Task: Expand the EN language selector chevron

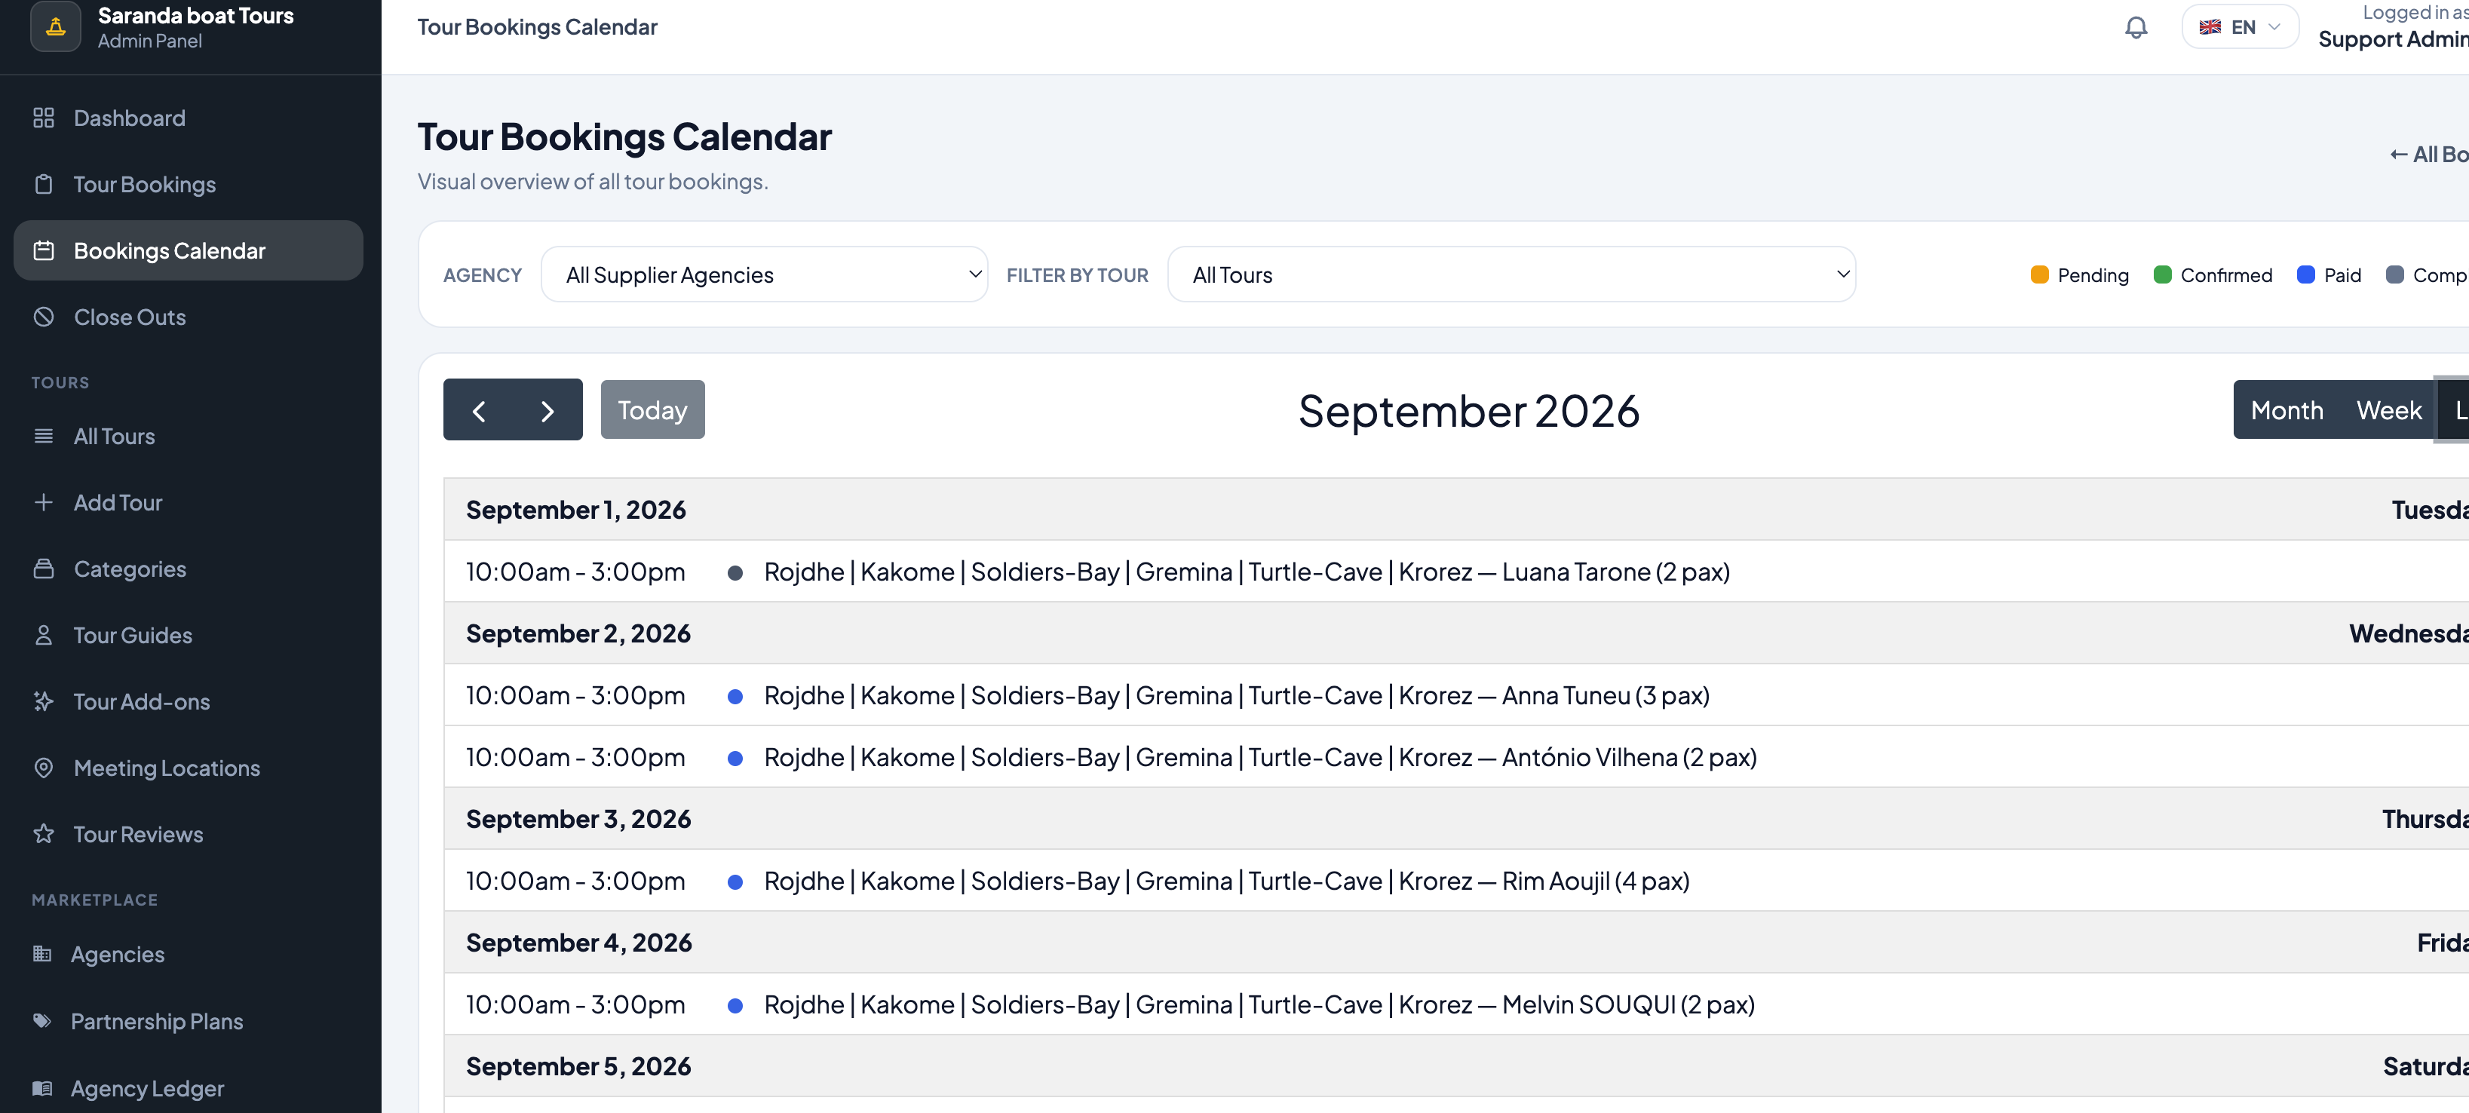Action: point(2274,27)
